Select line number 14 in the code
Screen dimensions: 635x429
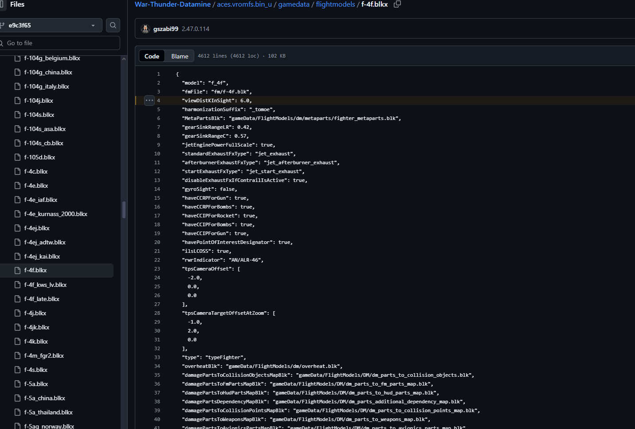(157, 189)
